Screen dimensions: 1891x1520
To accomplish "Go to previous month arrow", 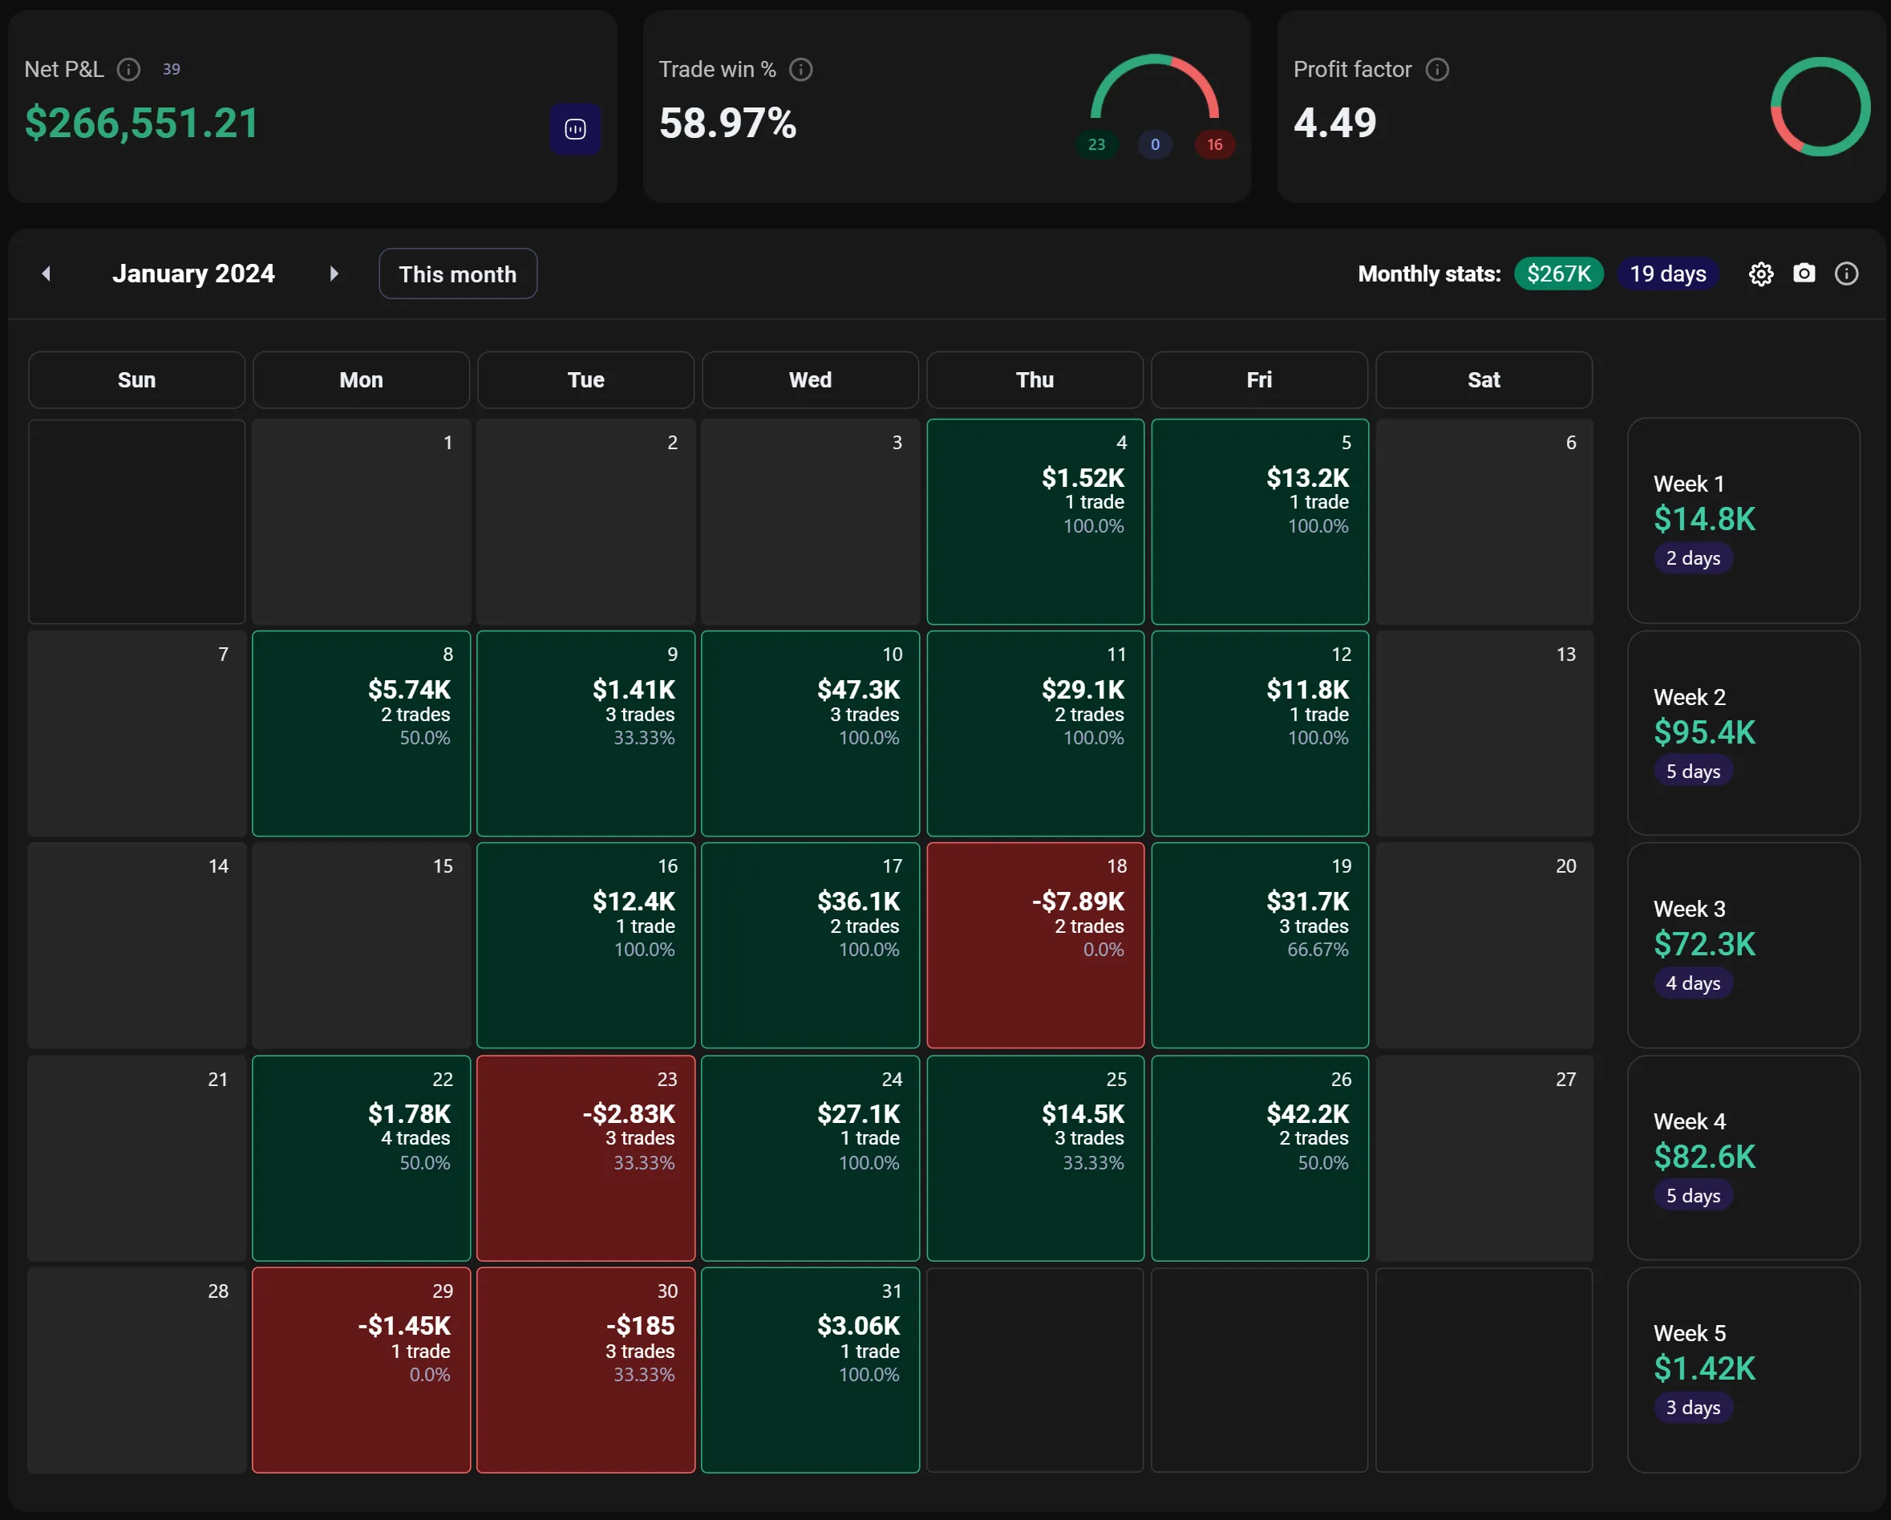I will (47, 274).
